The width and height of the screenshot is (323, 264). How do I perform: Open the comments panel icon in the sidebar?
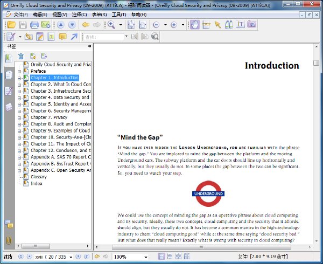[9, 224]
